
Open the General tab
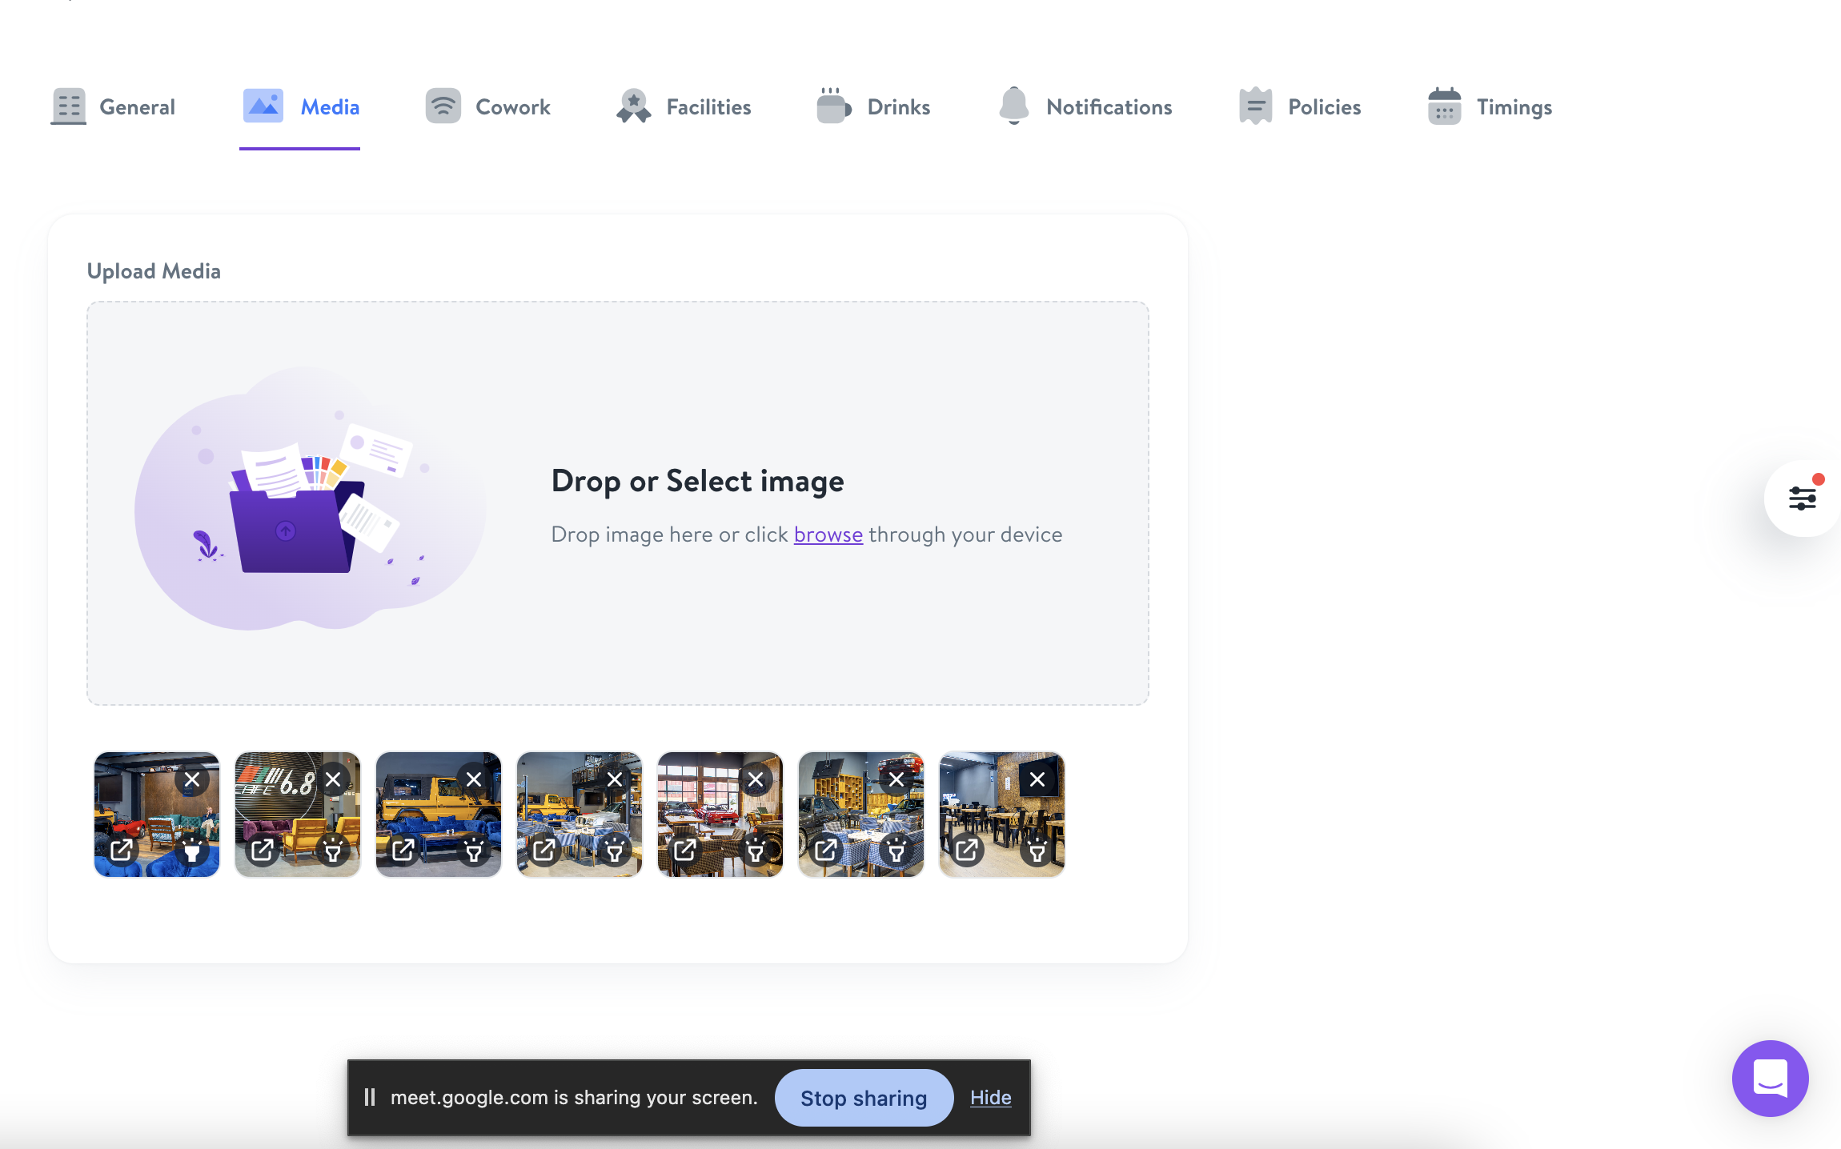coord(113,106)
